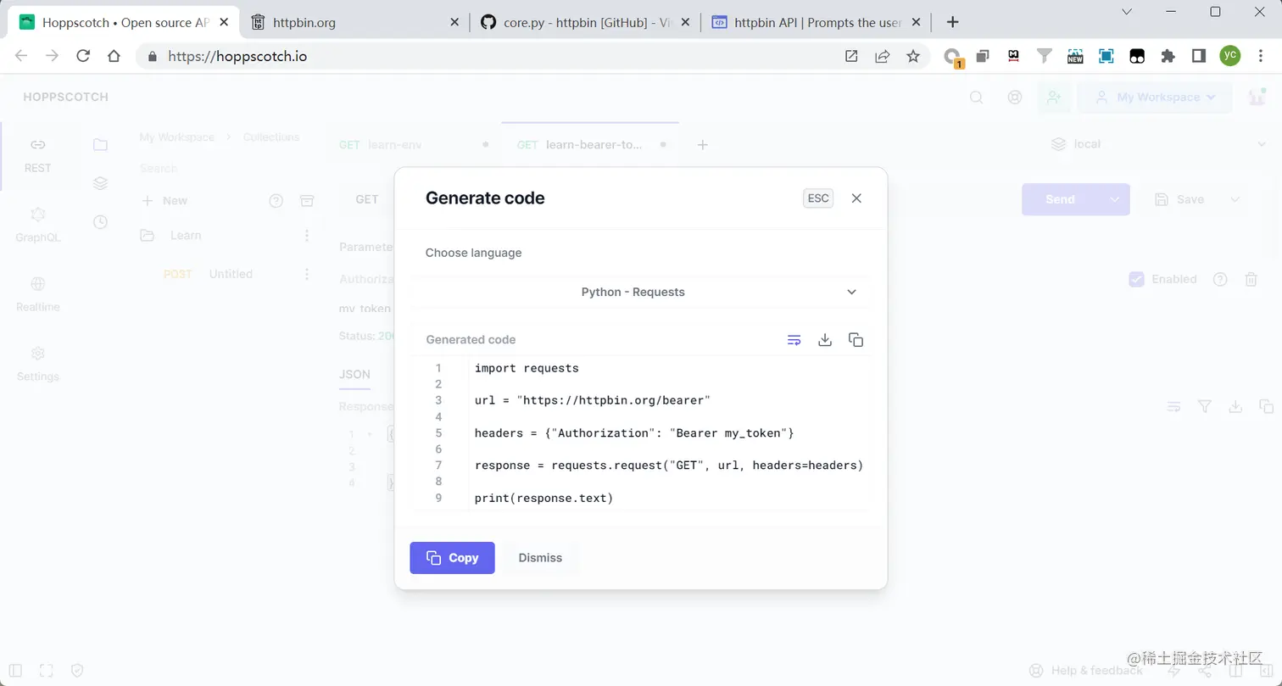Screen dimensions: 1282x686
Task: Open the dropdown arrow next to Save
Action: [1235, 199]
